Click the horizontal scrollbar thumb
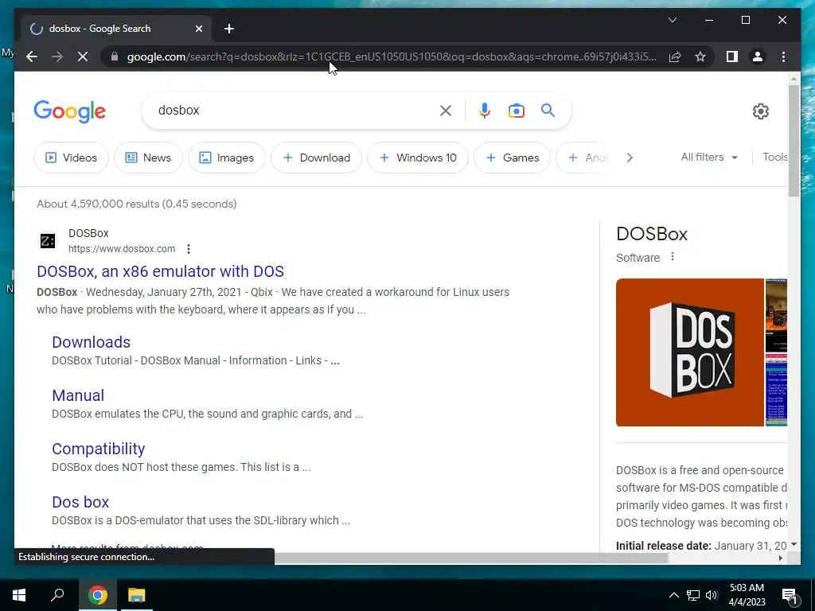 point(471,558)
